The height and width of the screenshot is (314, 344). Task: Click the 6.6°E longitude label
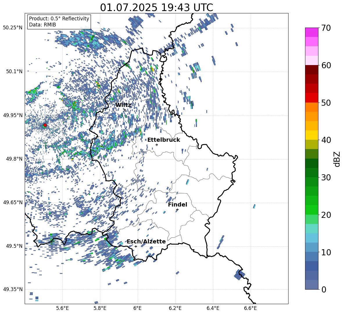(x=250, y=308)
